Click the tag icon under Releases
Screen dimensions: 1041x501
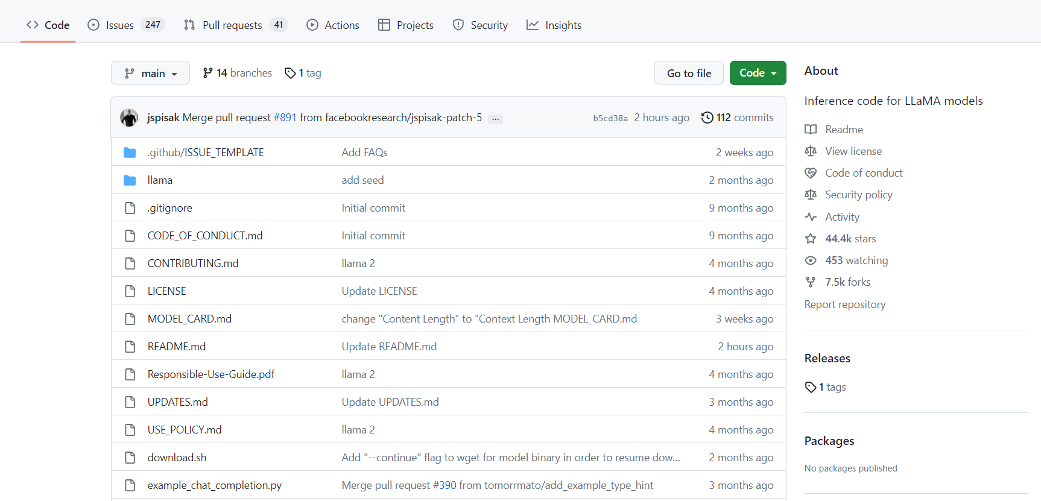[x=811, y=387]
